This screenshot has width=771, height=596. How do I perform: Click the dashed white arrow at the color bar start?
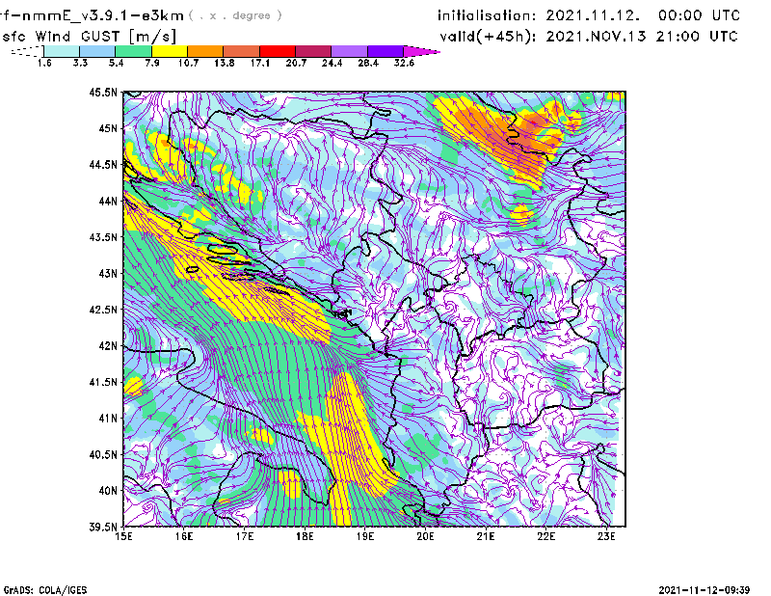point(27,51)
